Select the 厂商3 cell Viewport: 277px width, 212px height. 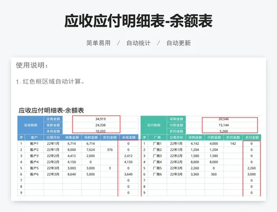157,156
